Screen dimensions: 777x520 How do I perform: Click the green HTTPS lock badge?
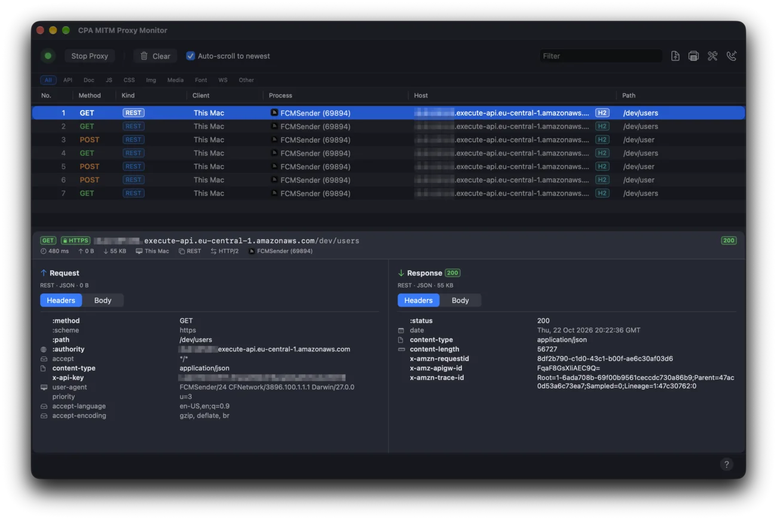click(x=75, y=240)
